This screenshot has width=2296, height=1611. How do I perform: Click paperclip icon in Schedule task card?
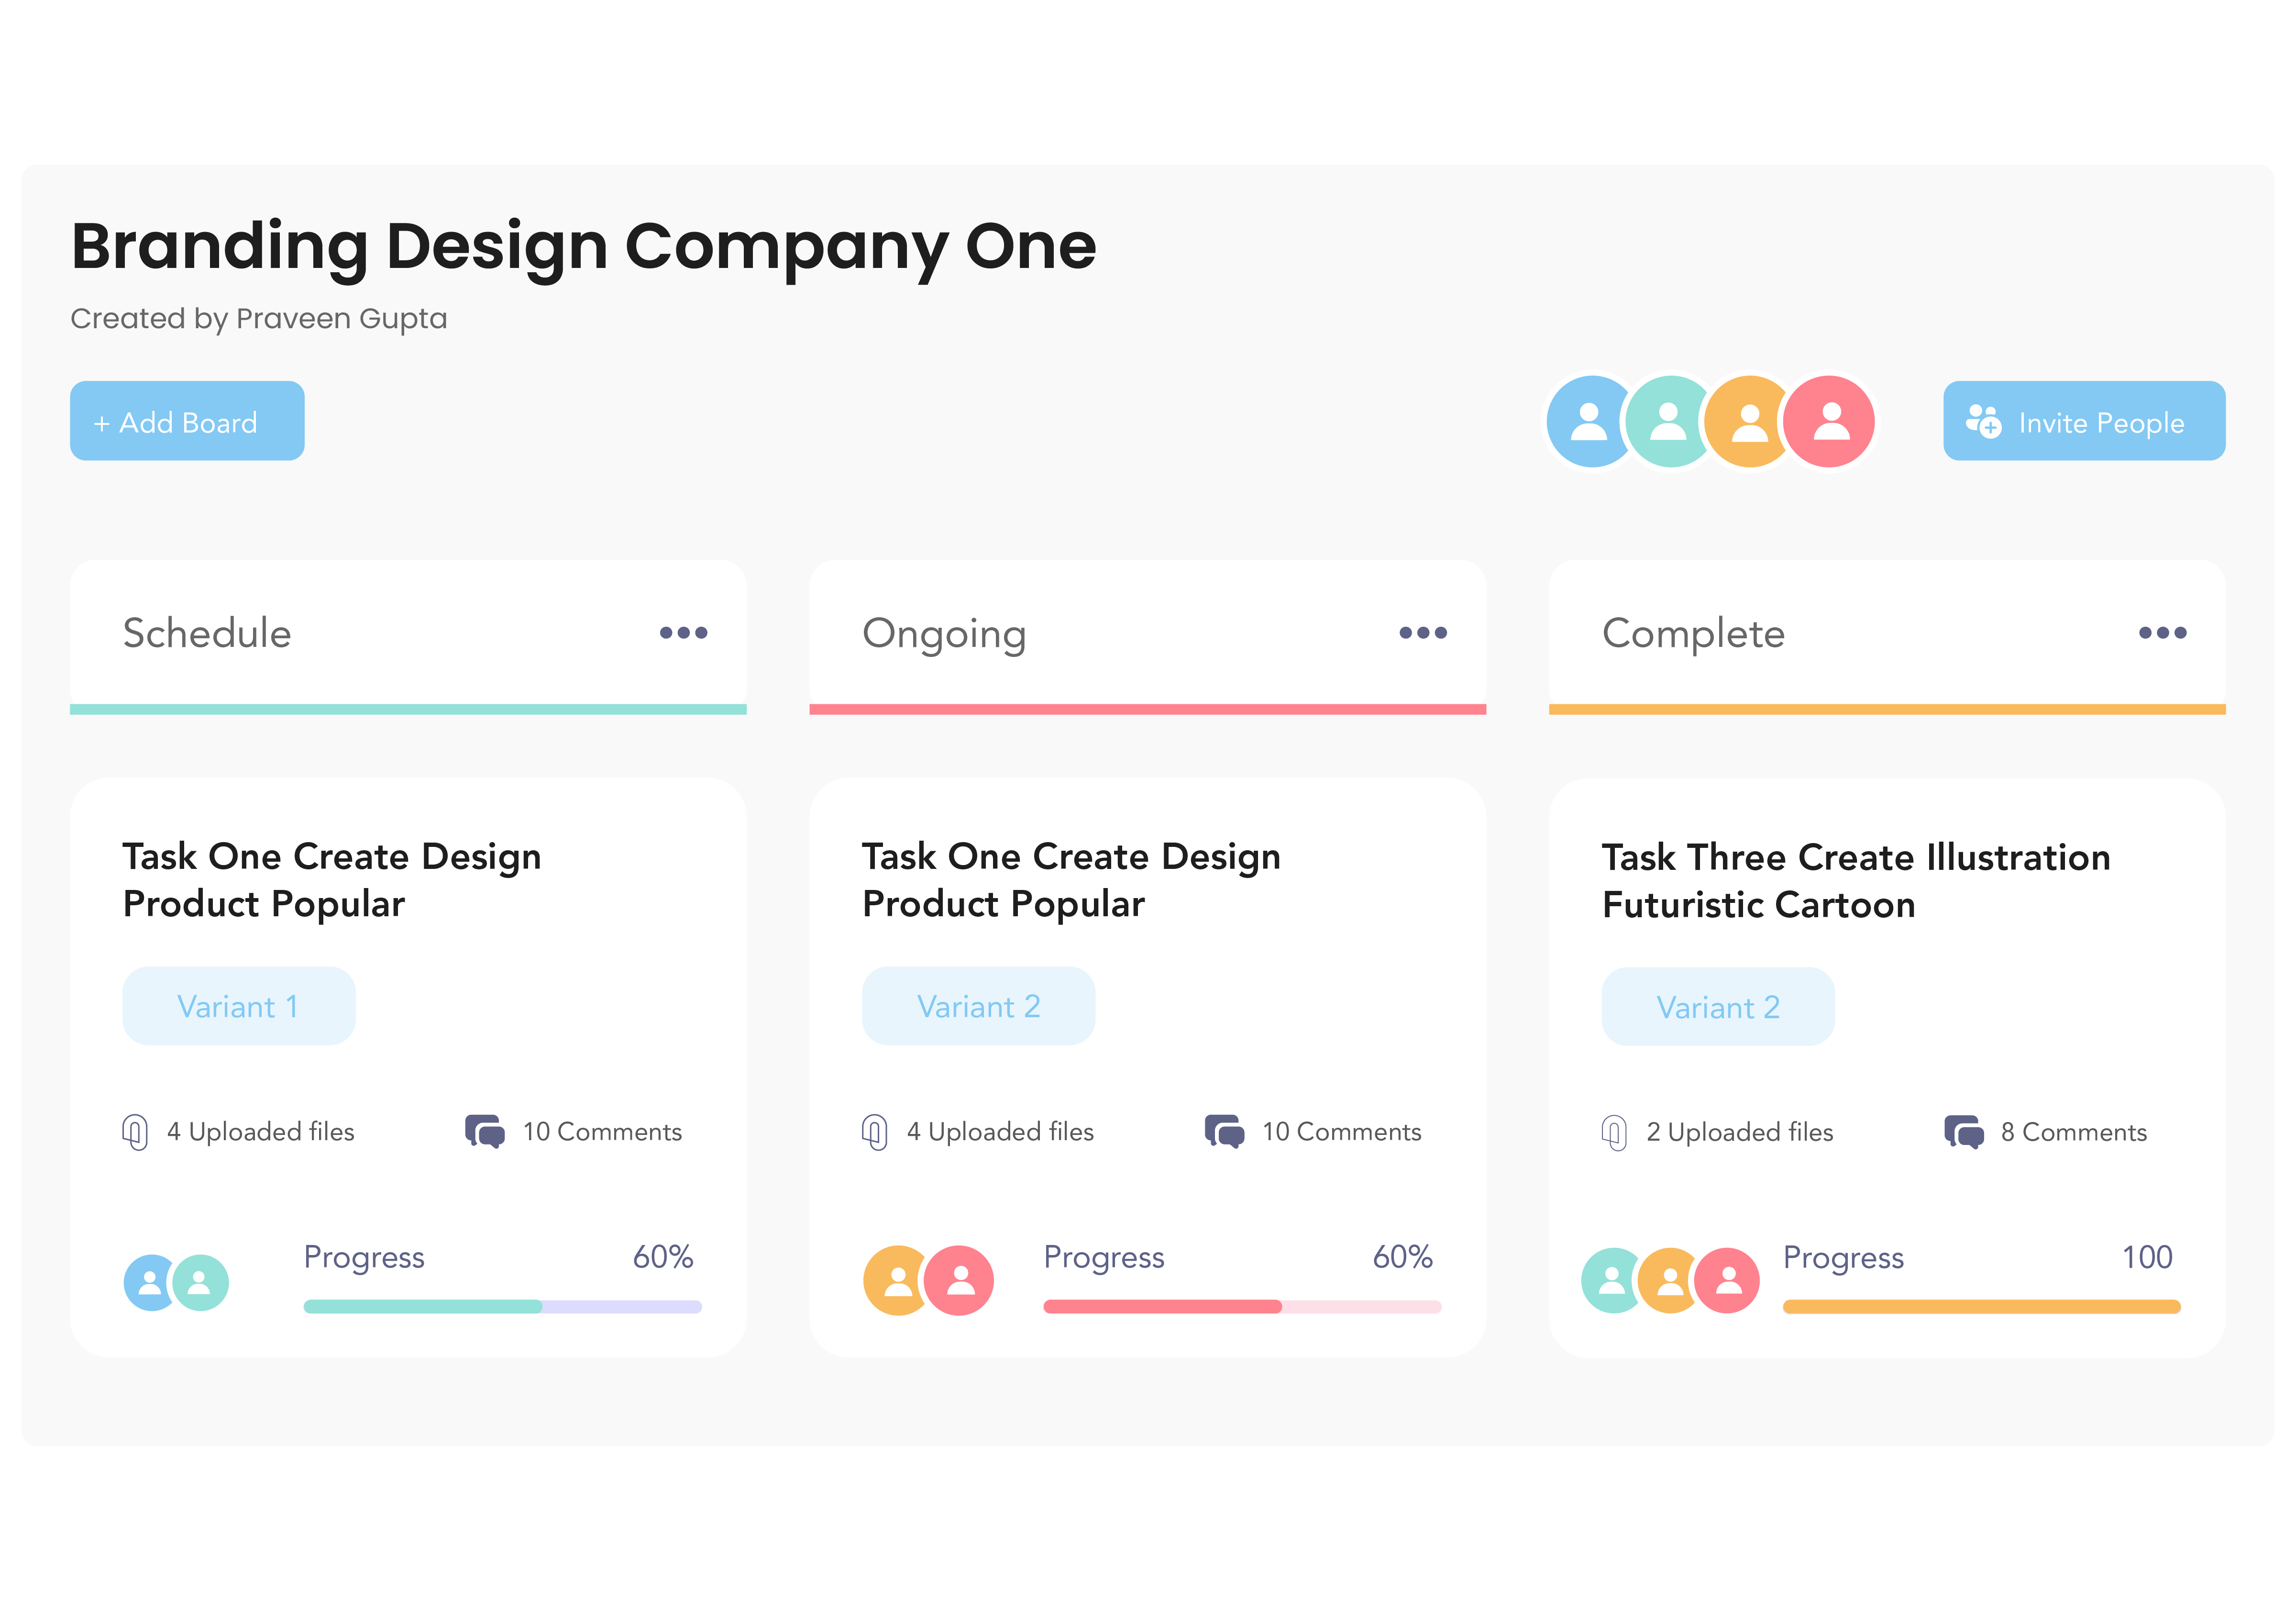135,1132
